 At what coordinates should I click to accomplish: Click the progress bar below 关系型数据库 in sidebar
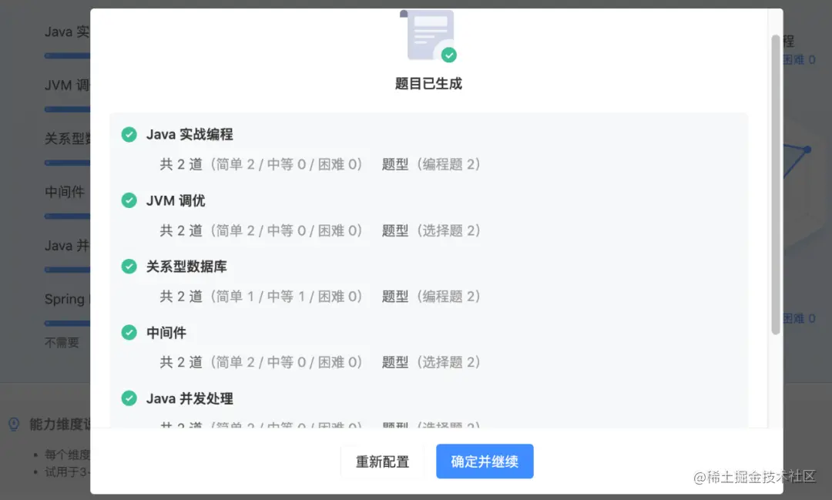[65, 162]
